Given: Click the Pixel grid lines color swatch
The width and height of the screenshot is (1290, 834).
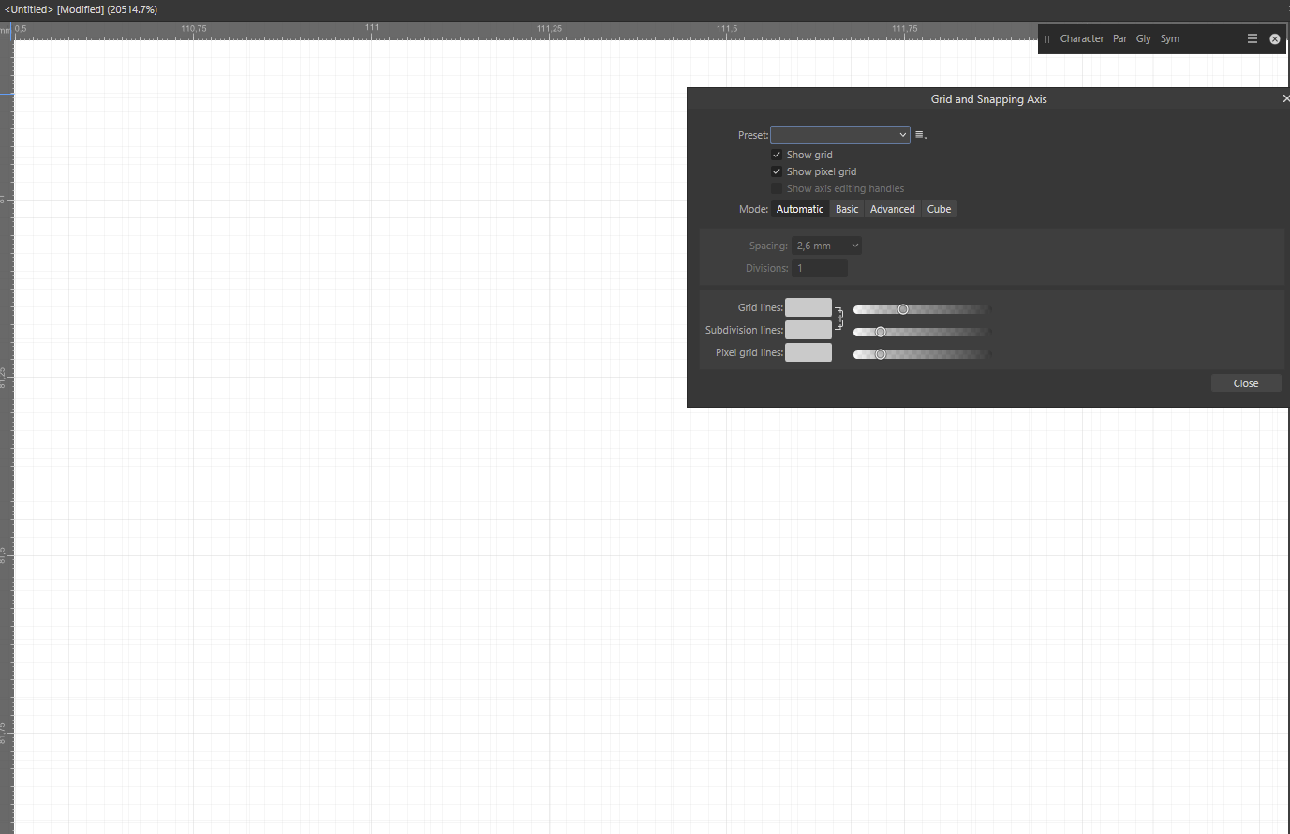Looking at the screenshot, I should pos(808,352).
